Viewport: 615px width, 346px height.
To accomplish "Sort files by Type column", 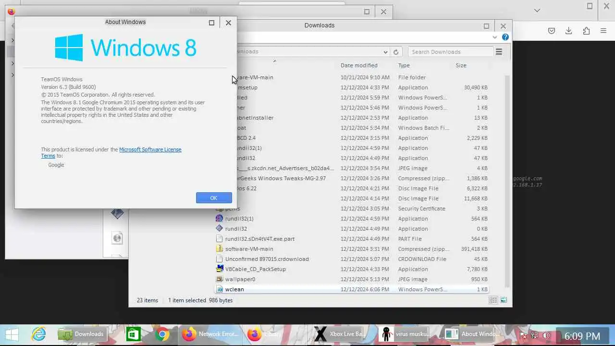I will (x=404, y=65).
